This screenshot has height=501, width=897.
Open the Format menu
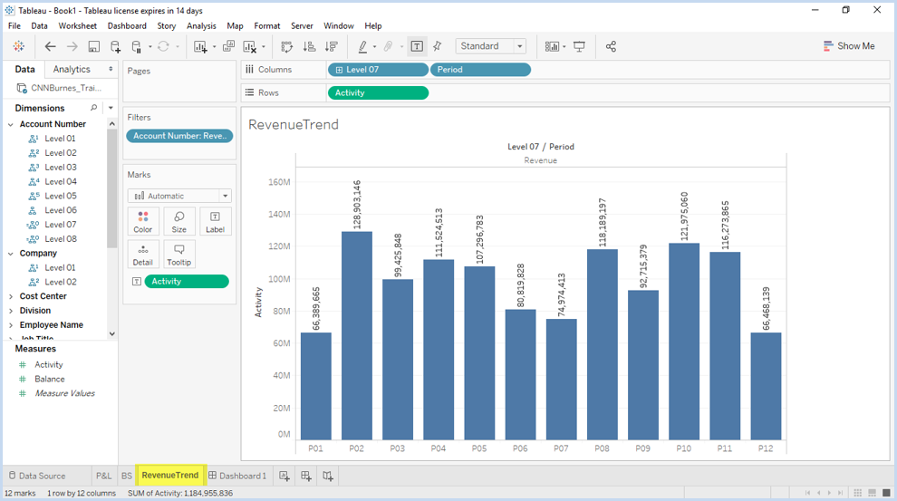click(x=267, y=25)
